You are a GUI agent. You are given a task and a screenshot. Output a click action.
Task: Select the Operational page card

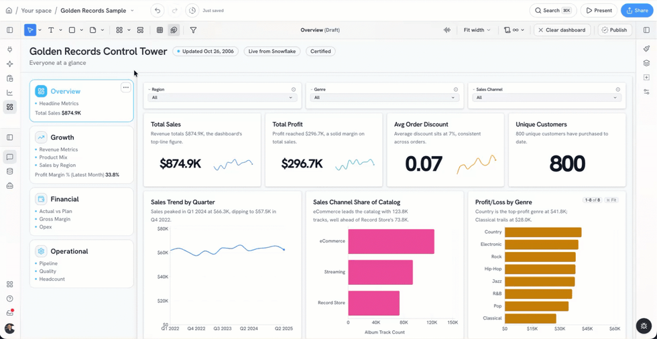click(82, 264)
